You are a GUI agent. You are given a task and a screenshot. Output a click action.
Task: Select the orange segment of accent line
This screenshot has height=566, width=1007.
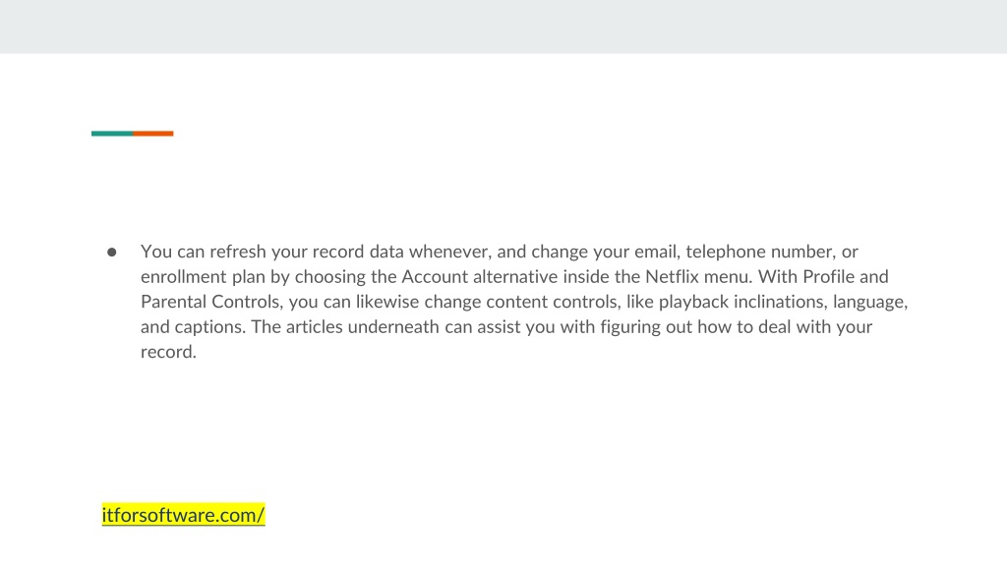coord(152,134)
